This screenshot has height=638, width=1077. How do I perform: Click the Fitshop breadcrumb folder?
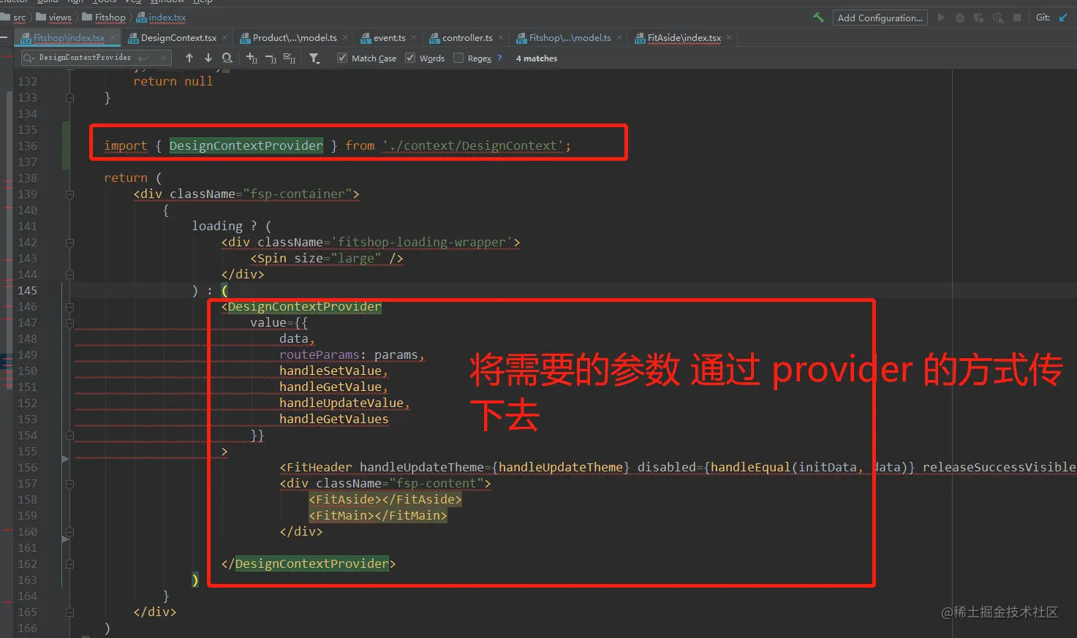[104, 18]
